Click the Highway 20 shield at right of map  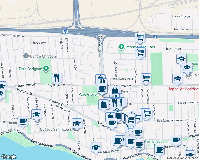point(155,37)
